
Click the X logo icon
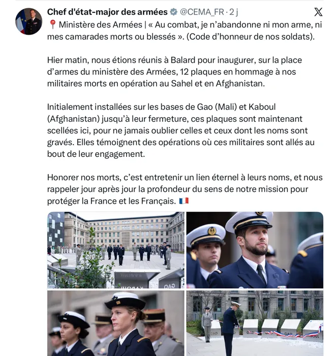(318, 12)
